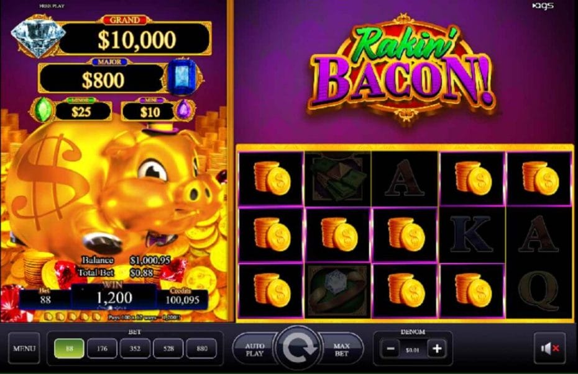Click the Grand jackpot diamond icon

[37, 38]
